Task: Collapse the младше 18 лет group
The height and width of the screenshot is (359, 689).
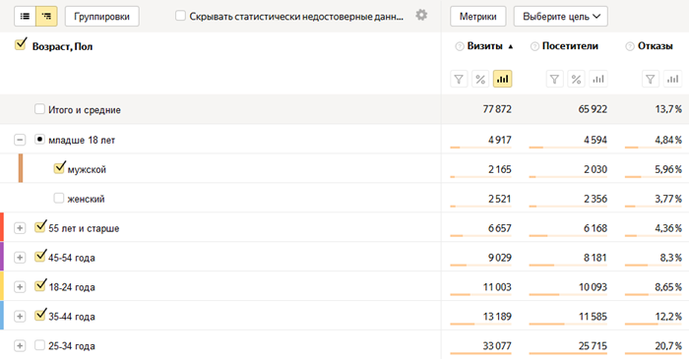Action: point(20,140)
